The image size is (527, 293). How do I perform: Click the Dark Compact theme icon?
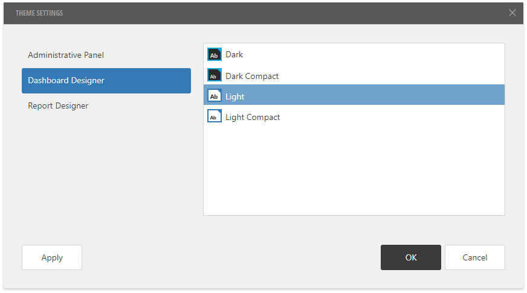(x=215, y=75)
